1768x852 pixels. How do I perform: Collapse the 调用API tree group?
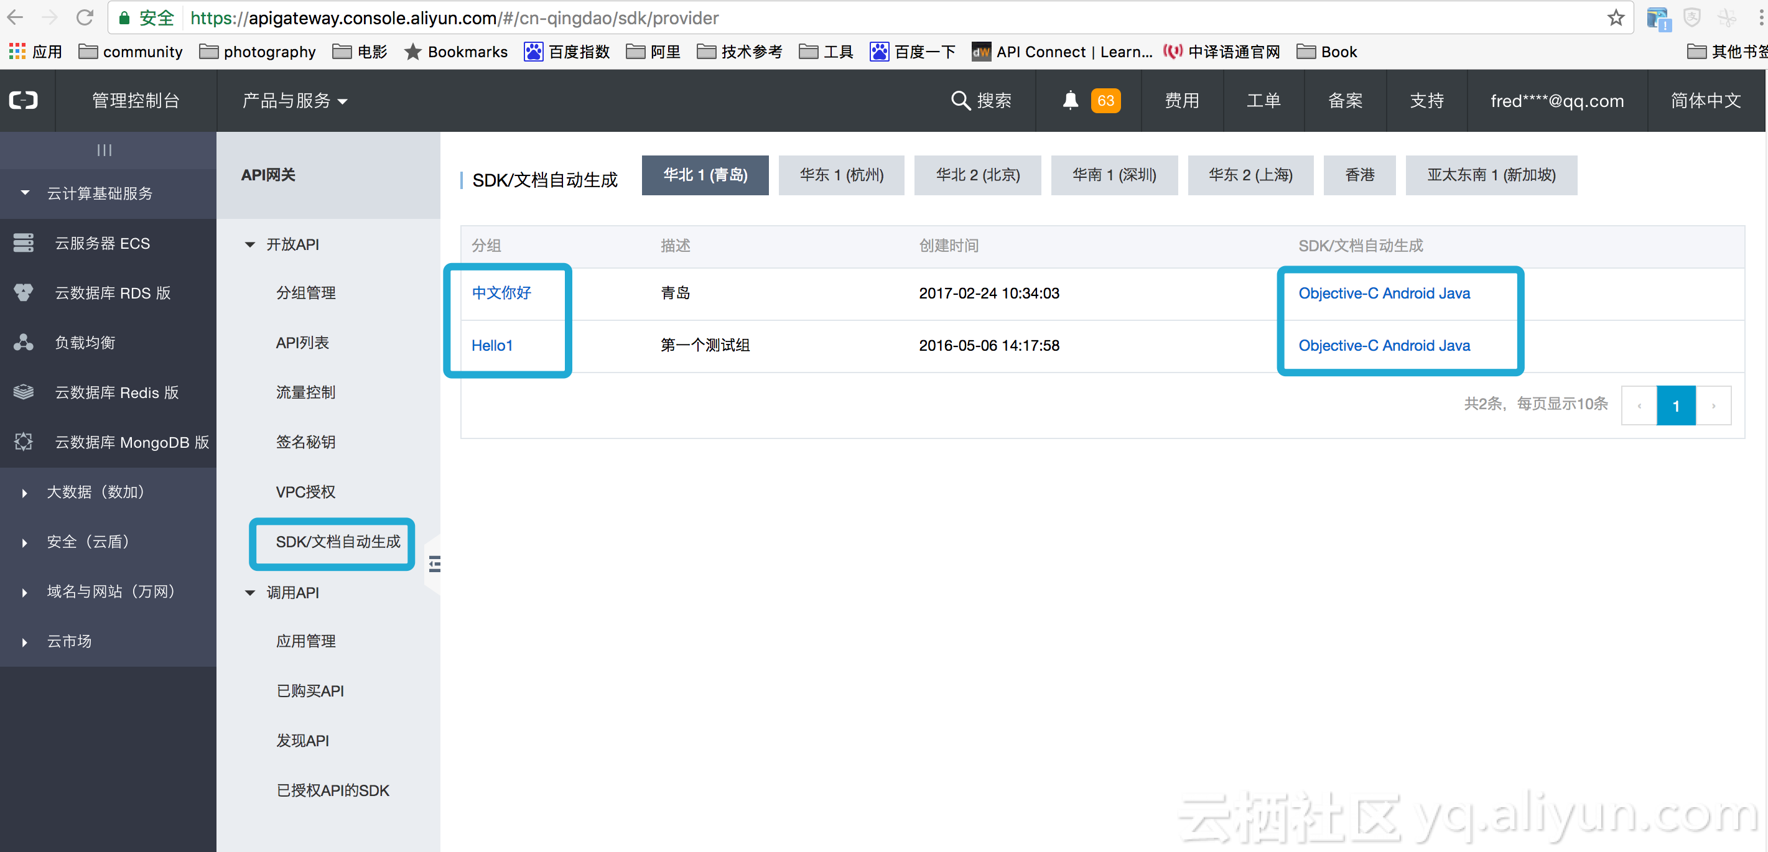point(251,592)
